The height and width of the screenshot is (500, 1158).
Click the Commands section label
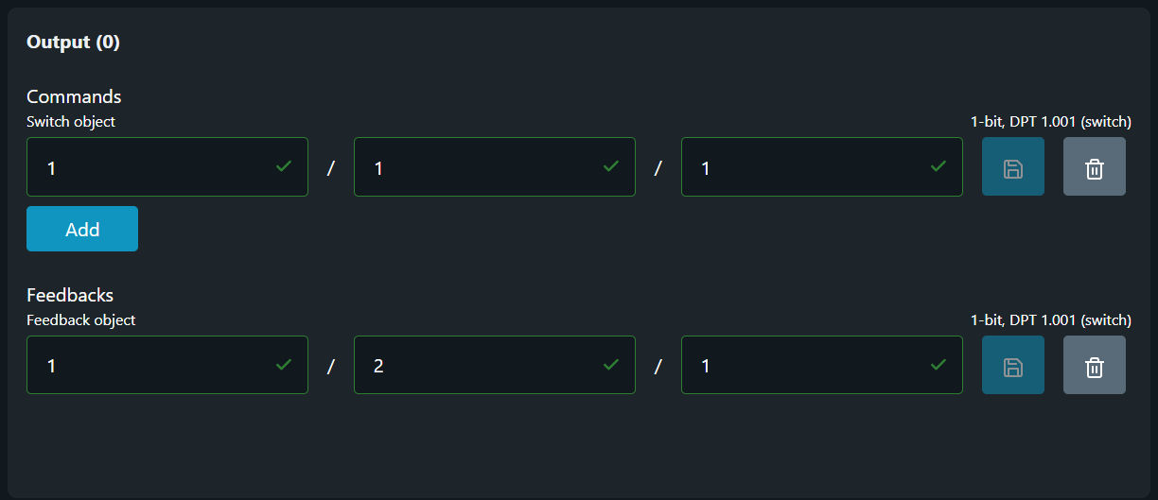(x=74, y=96)
